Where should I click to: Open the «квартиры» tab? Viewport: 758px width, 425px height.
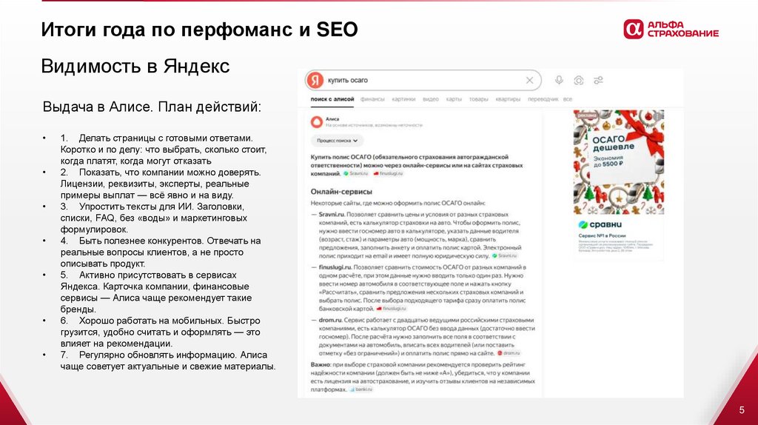pos(508,99)
